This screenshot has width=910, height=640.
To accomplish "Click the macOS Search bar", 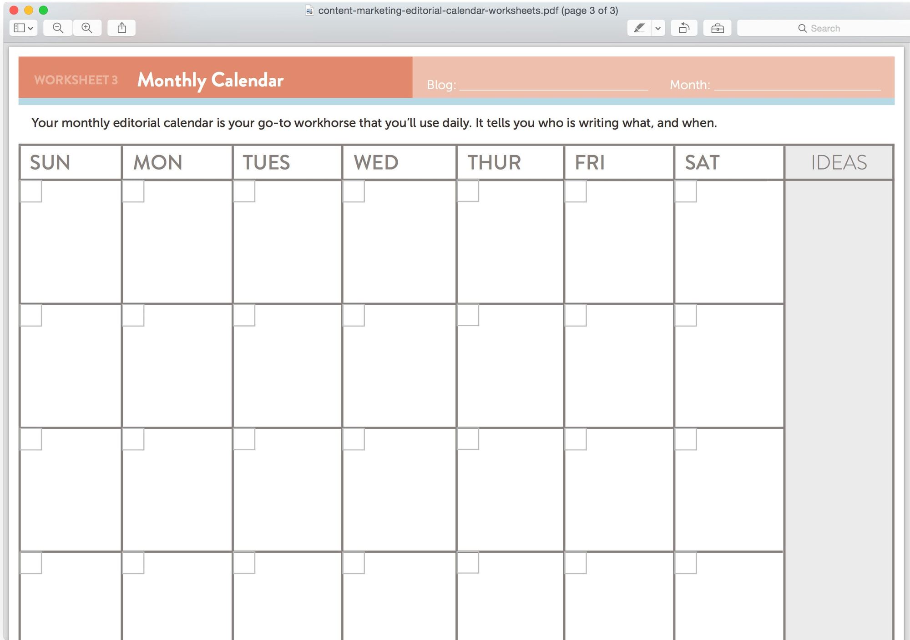I will click(824, 28).
